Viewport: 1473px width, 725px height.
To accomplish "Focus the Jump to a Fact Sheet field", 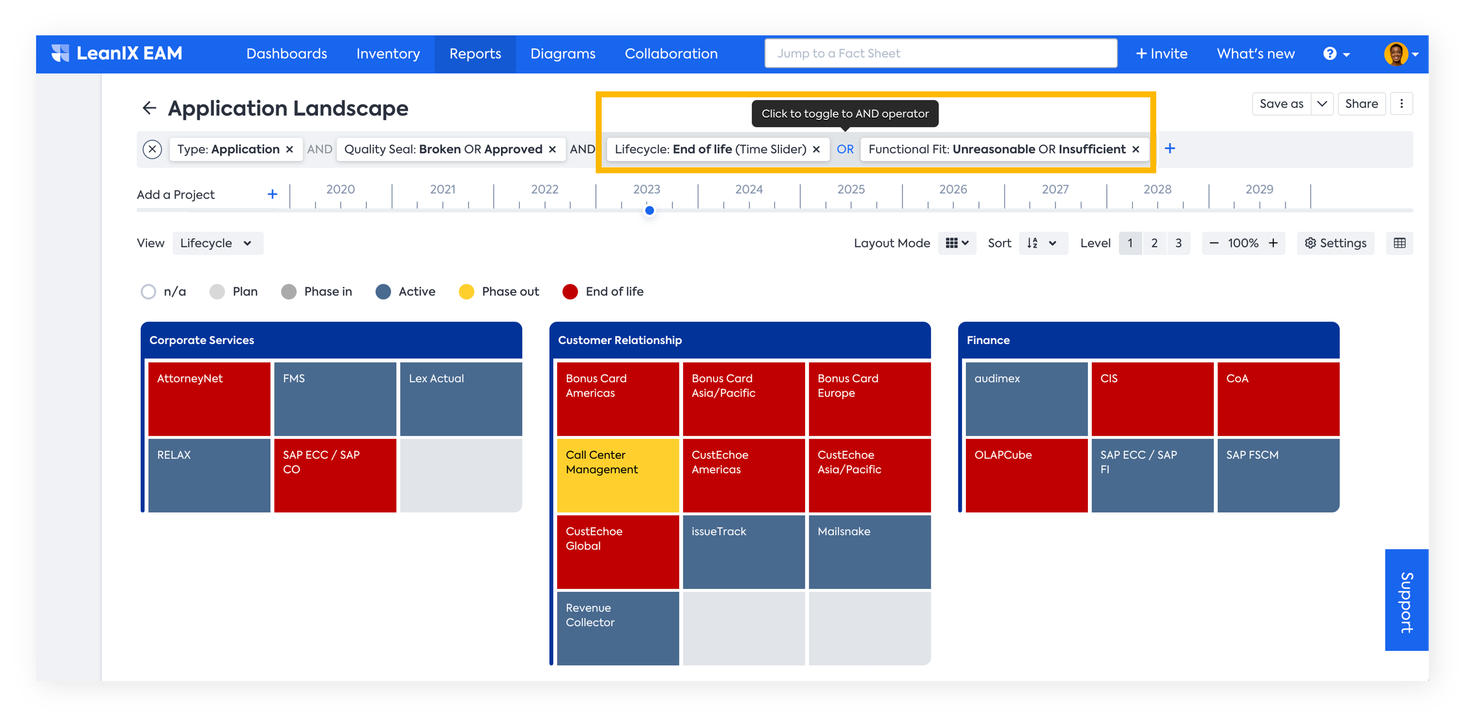I will tap(941, 54).
